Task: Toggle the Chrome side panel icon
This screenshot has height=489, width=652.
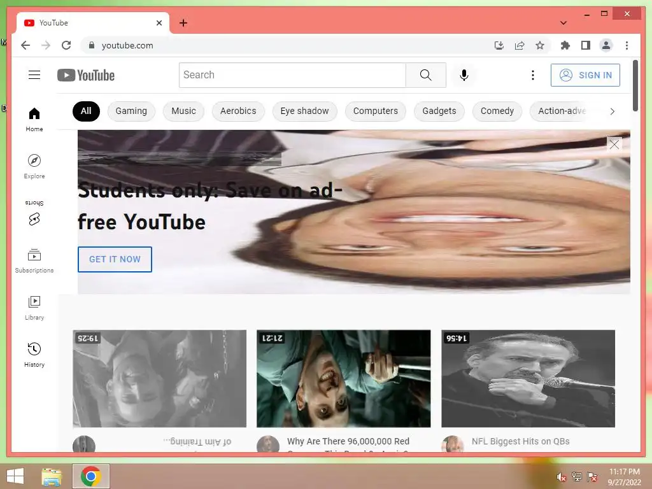Action: pyautogui.click(x=586, y=45)
